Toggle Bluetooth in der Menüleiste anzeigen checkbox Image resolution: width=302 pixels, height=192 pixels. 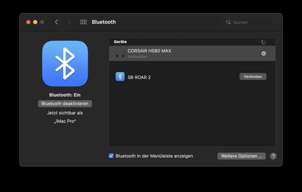point(111,156)
